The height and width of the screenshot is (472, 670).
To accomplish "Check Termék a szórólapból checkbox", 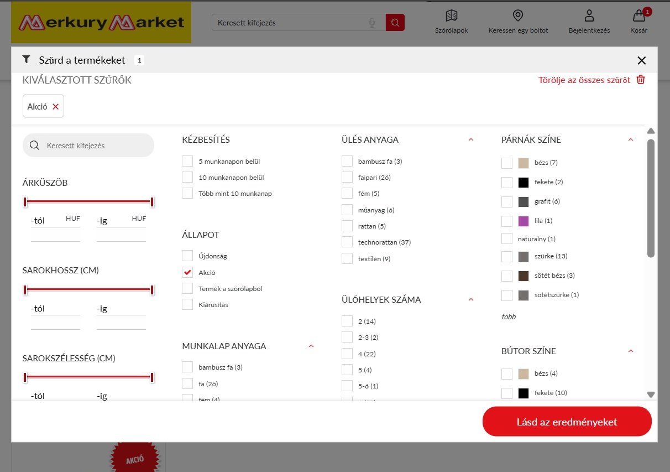I will (x=187, y=288).
